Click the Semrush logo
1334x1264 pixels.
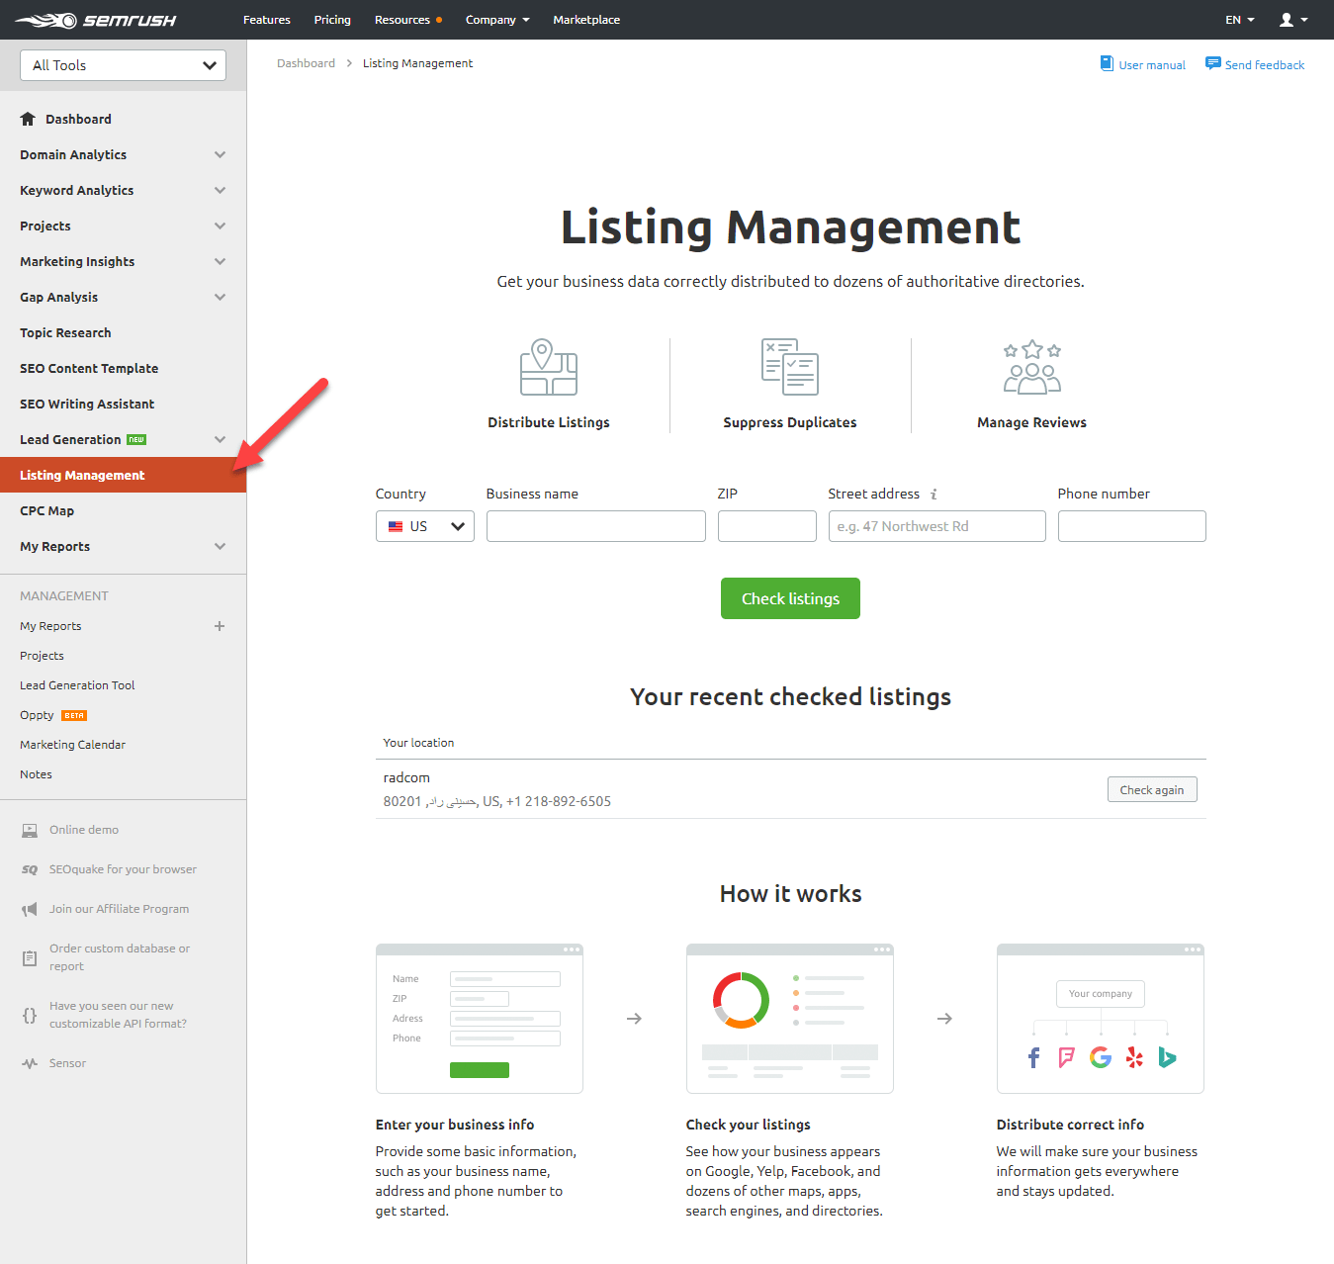coord(95,19)
